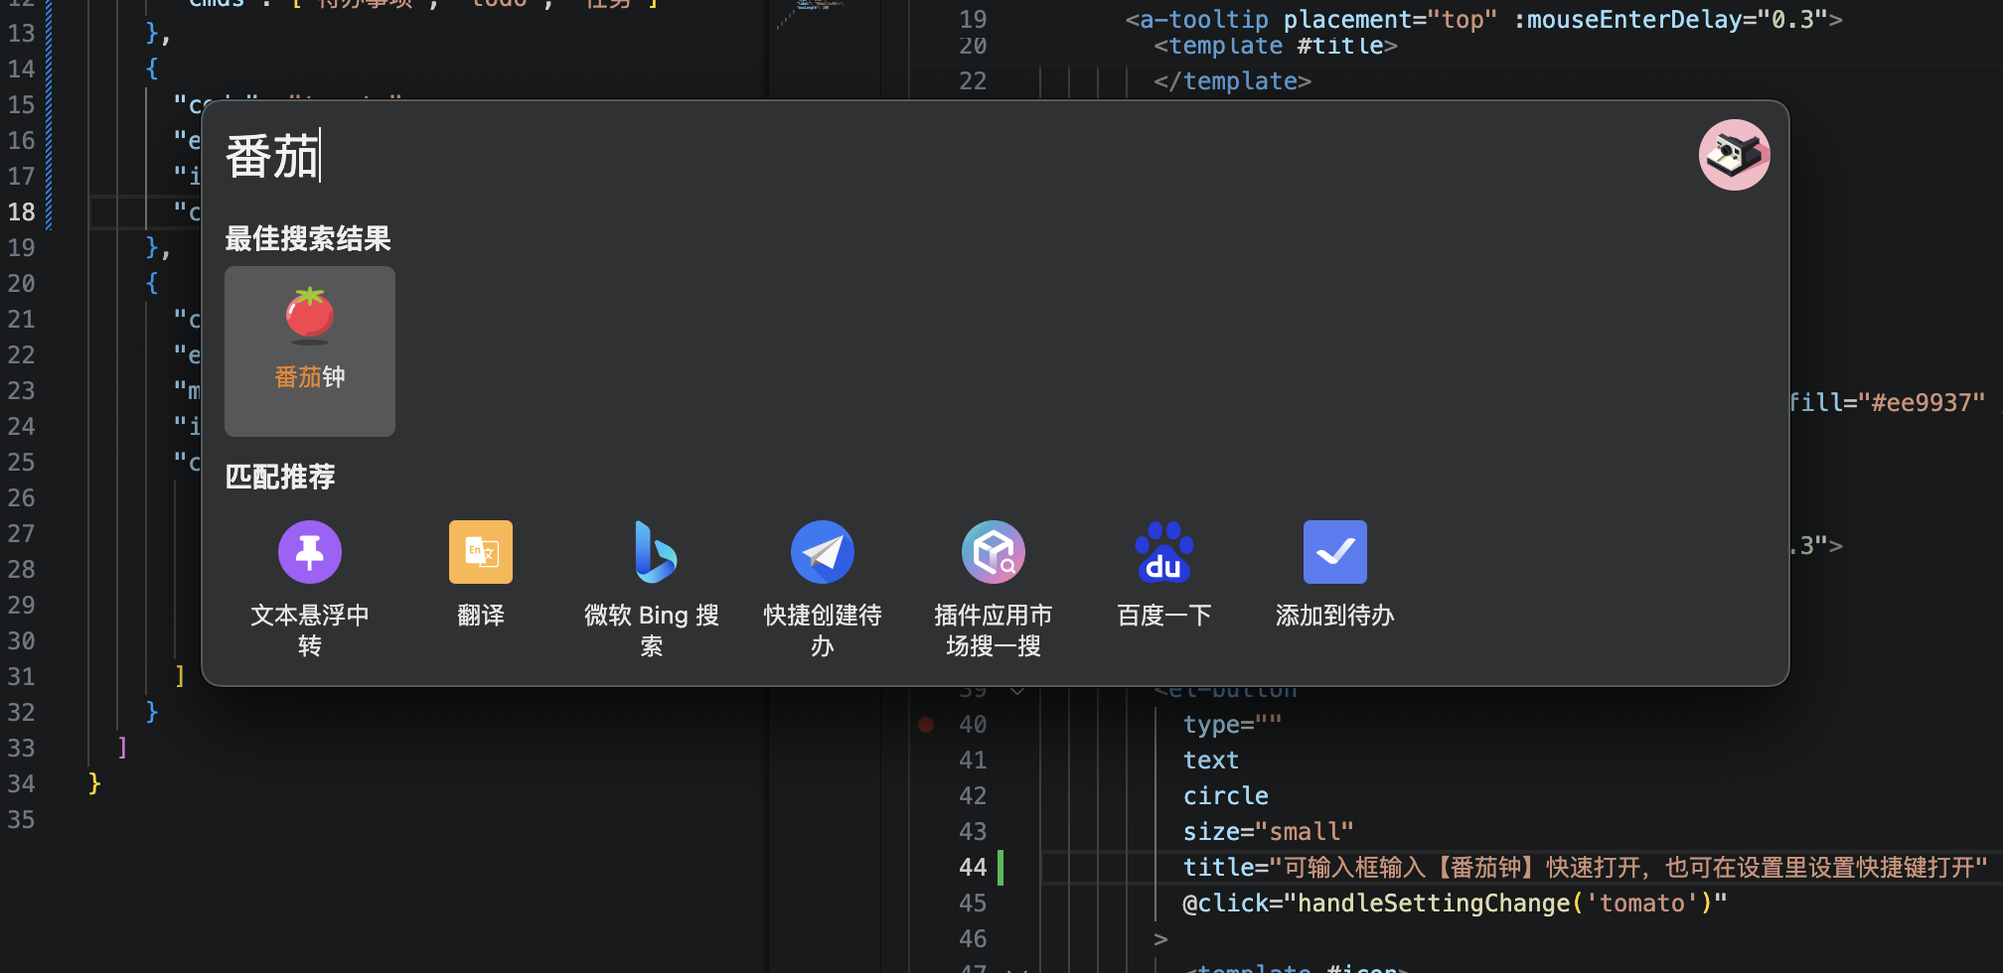Open the 翻译 translate plugin
The height and width of the screenshot is (973, 2003).
(x=480, y=553)
